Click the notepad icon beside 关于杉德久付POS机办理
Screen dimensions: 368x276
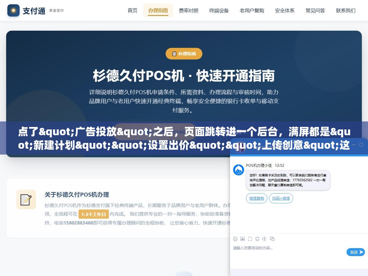tap(26, 200)
